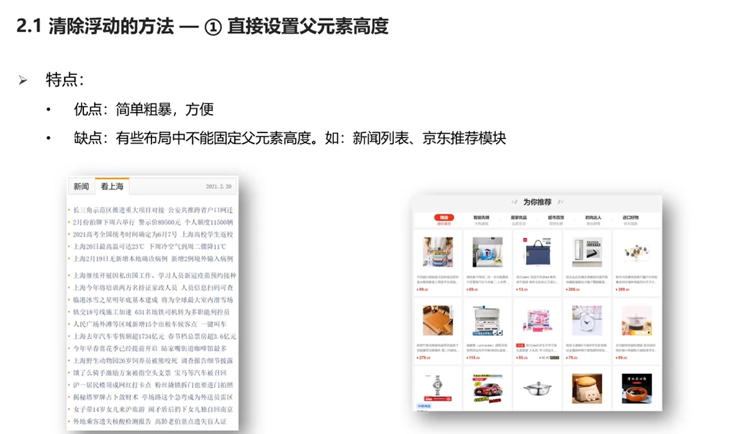Open news link 上海野生动物园26岁饲养员被熊咬死
Image resolution: width=746 pixels, height=434 pixels.
coord(125,361)
